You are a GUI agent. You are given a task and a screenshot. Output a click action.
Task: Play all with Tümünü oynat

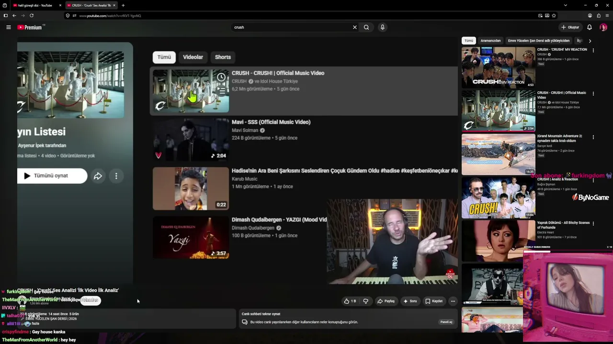(x=52, y=176)
